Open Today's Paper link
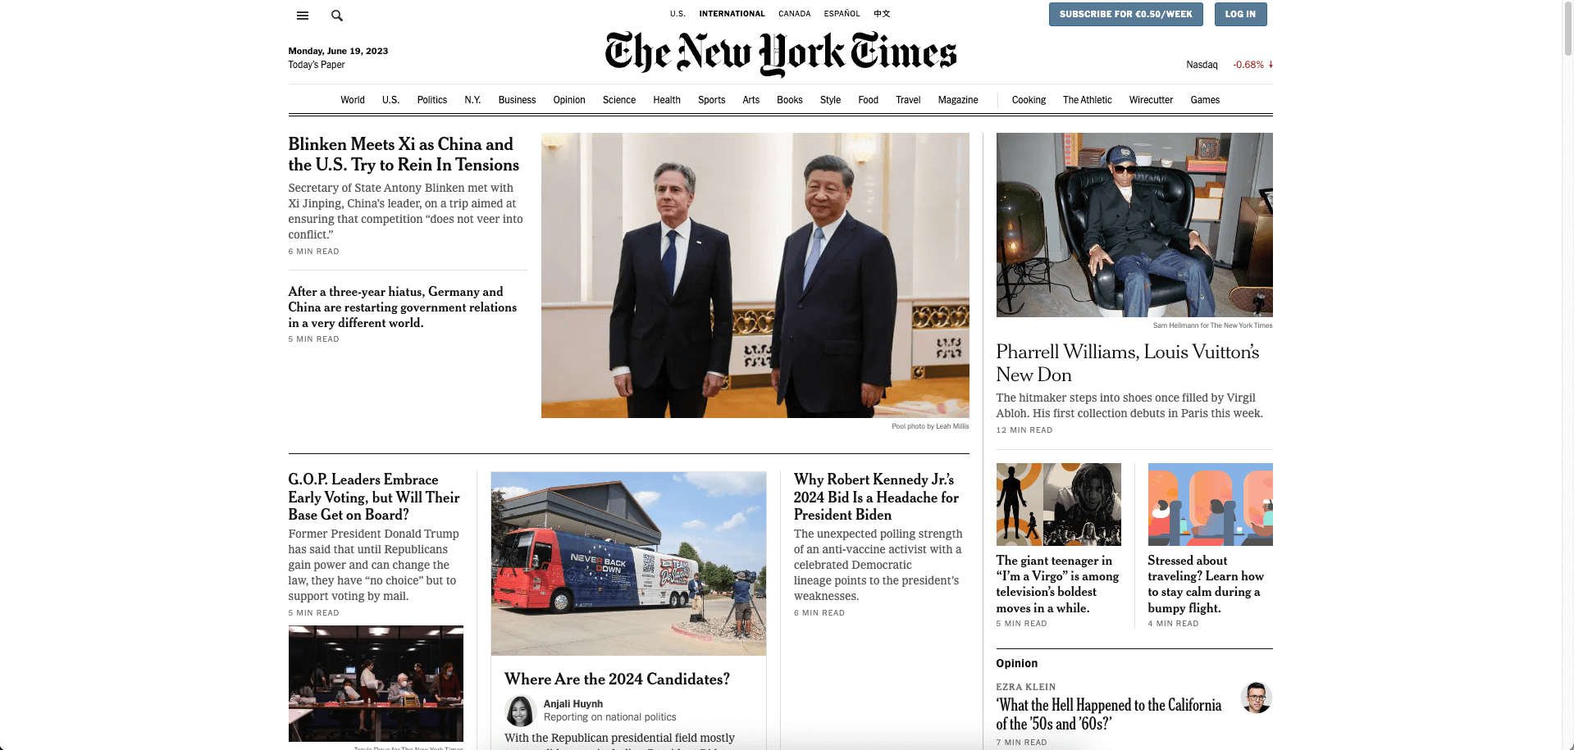This screenshot has height=750, width=1574. [317, 65]
